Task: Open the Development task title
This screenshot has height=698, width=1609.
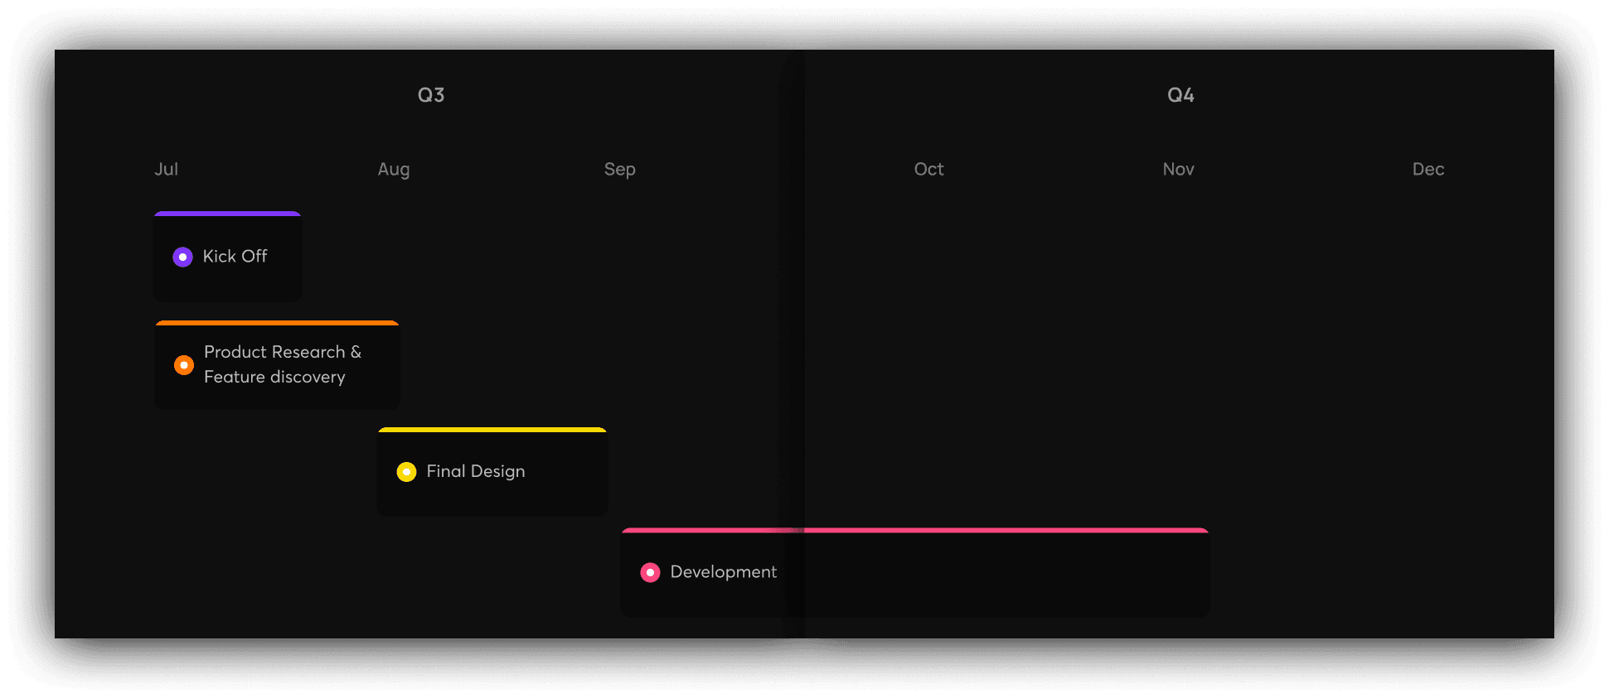Action: point(723,572)
